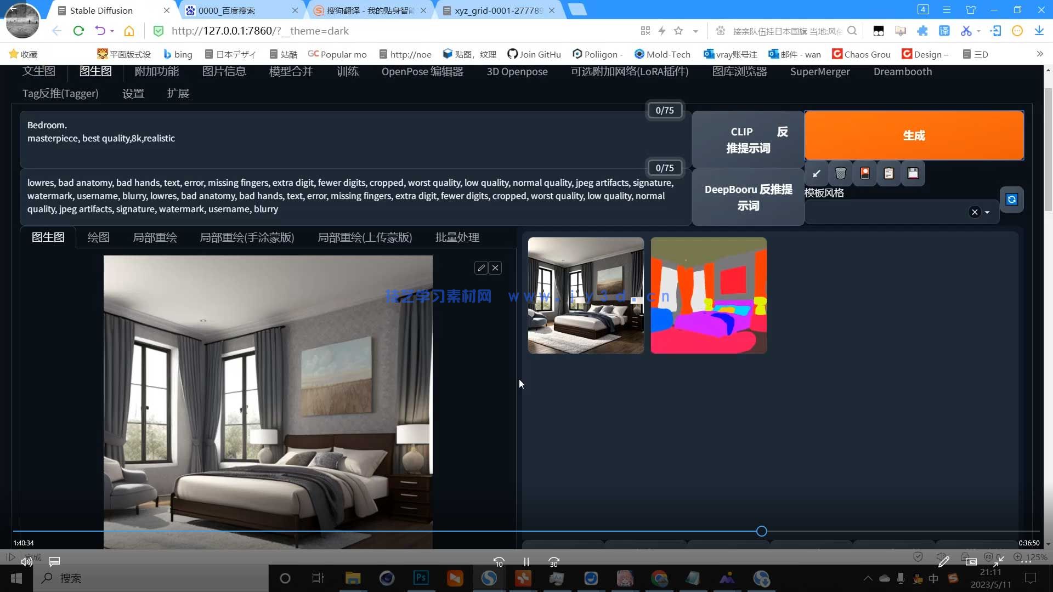Open extra networks via picture card icon
The height and width of the screenshot is (592, 1053).
[865, 174]
